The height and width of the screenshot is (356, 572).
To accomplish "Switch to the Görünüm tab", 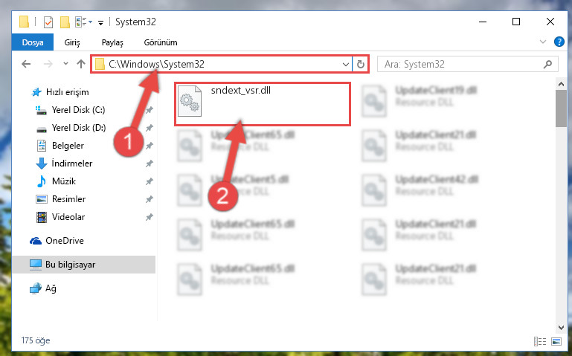I will [x=161, y=42].
